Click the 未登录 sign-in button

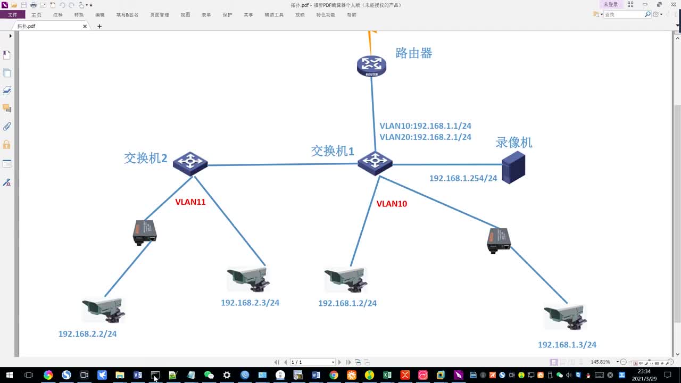pyautogui.click(x=611, y=4)
